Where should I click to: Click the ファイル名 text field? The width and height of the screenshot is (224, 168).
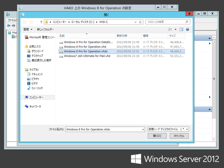(103, 129)
